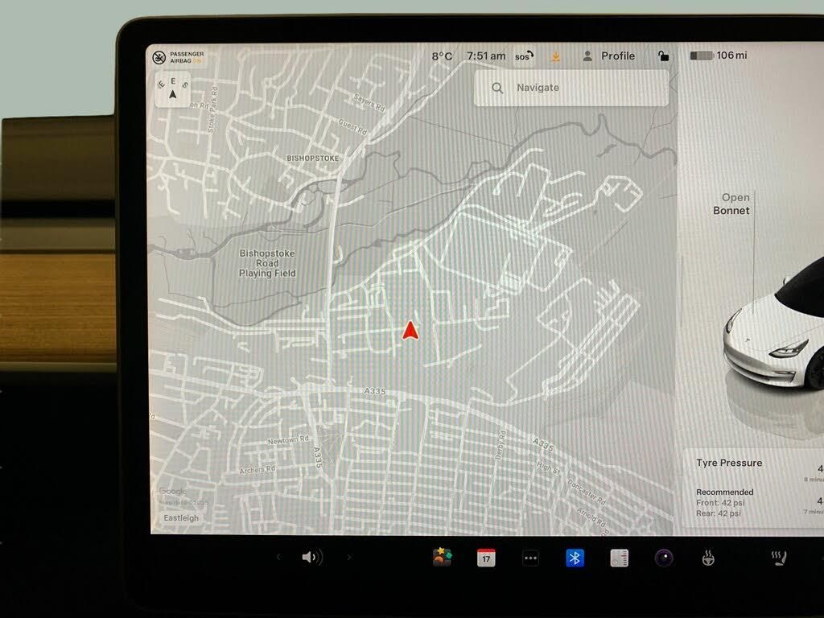Open the SOS emergency call icon

524,56
